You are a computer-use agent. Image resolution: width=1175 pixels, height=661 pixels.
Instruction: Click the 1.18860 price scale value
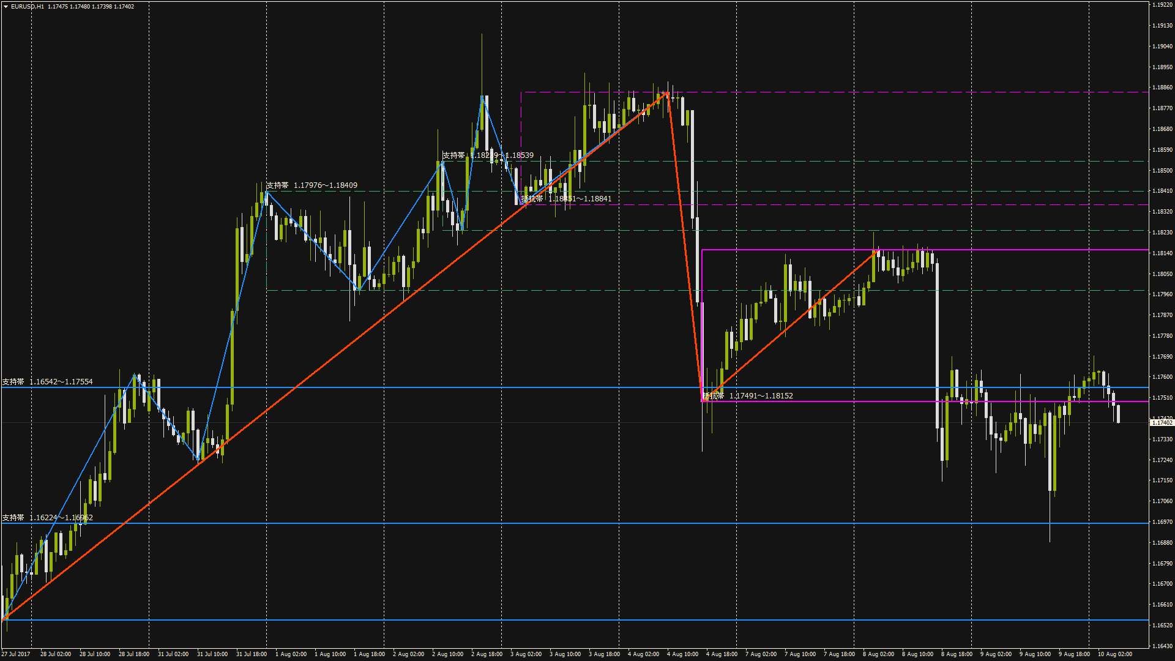point(1162,88)
